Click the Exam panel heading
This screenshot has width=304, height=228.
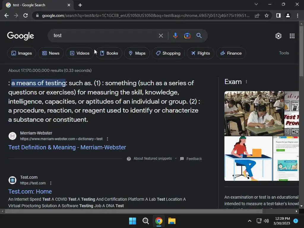pyautogui.click(x=233, y=82)
